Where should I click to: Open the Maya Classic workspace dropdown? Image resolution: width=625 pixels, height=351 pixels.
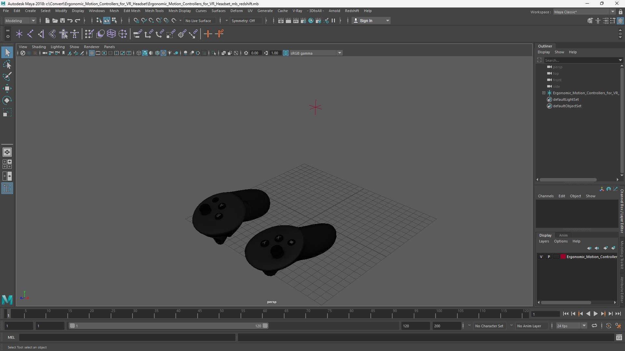(584, 12)
